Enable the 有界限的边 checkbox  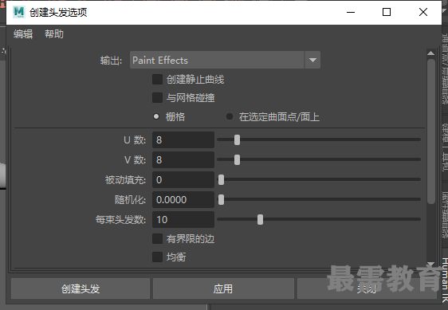157,239
